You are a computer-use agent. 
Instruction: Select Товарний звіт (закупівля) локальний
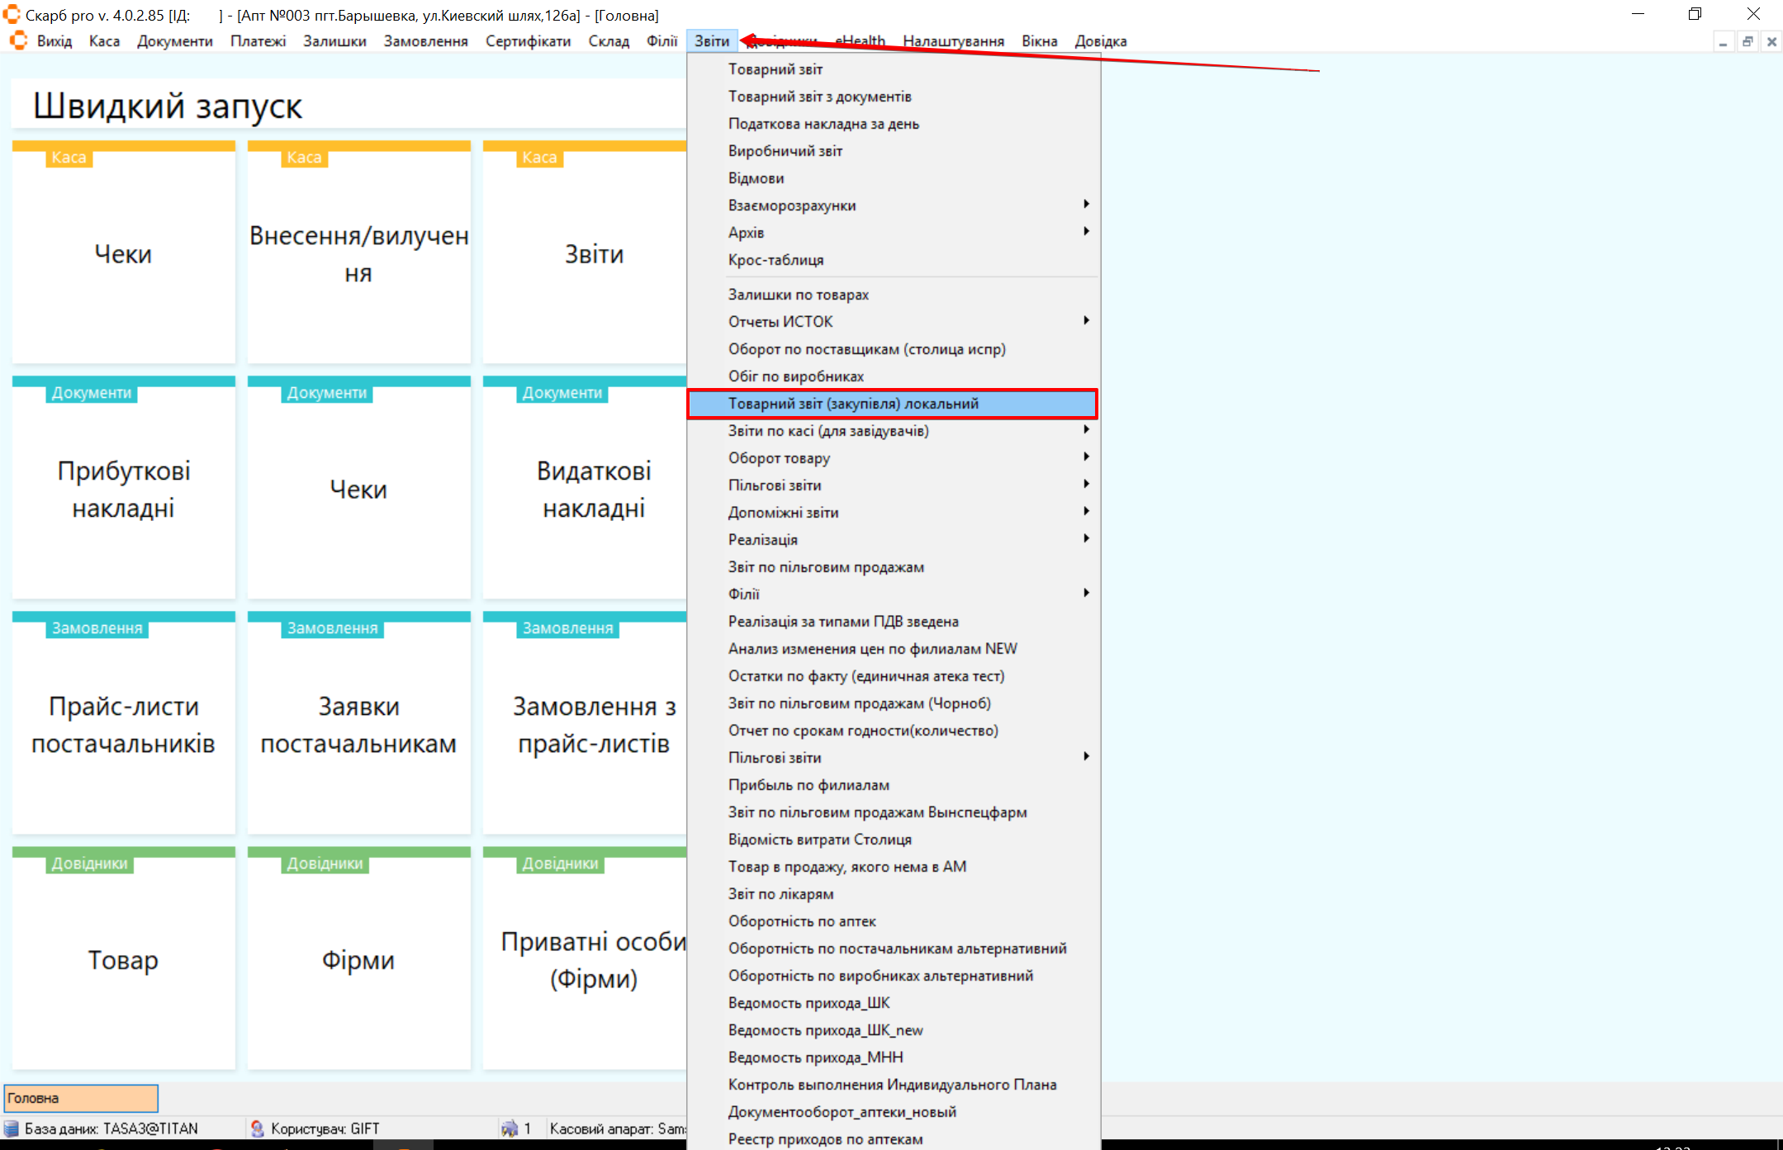[852, 404]
